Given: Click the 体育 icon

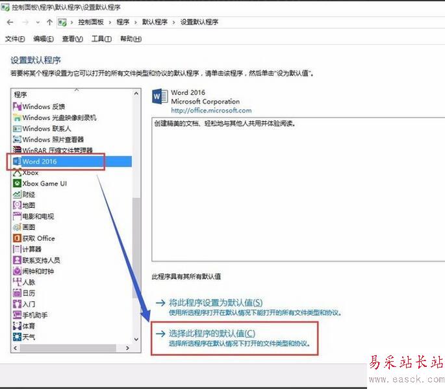Looking at the screenshot, I should [17, 326].
